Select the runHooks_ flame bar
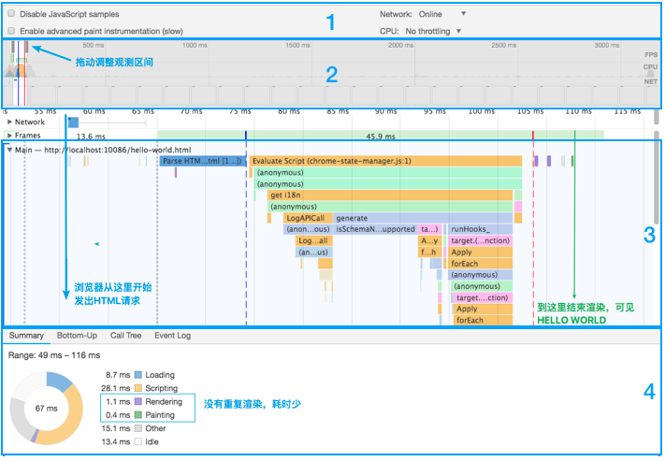This screenshot has width=665, height=461. click(481, 229)
